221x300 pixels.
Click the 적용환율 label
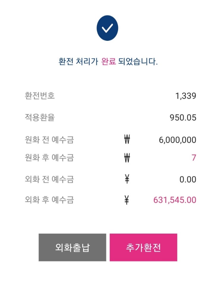point(40,117)
